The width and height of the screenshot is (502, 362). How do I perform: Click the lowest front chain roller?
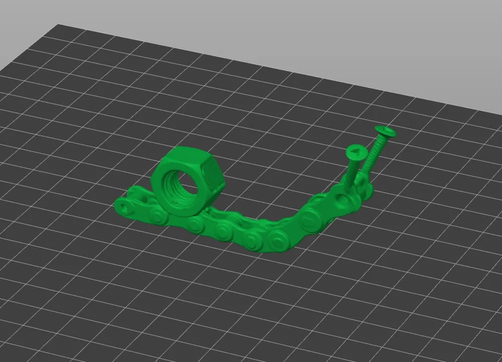click(277, 239)
